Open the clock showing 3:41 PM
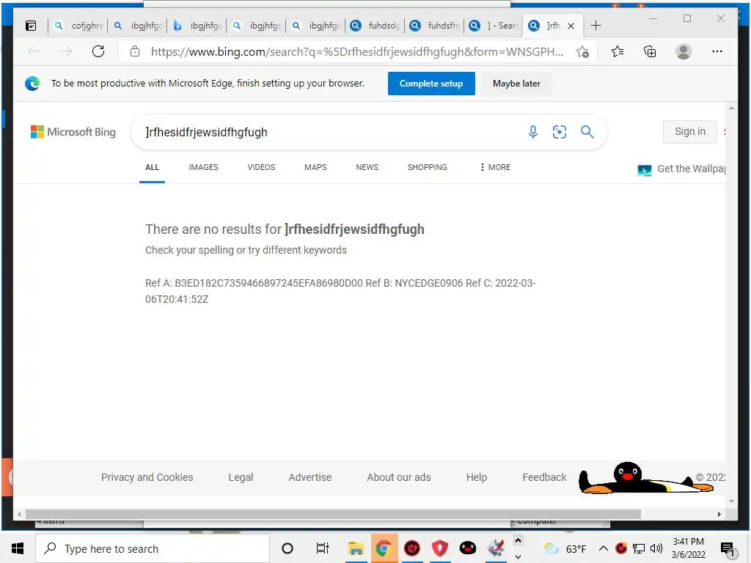 point(688,548)
